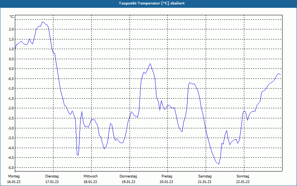
Task: Click the curve's lowest minimum on Saturday
Action: point(219,164)
